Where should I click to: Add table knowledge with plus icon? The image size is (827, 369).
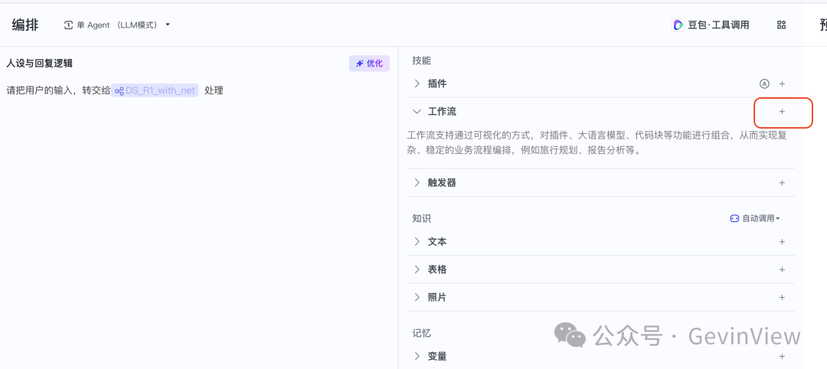click(x=782, y=269)
